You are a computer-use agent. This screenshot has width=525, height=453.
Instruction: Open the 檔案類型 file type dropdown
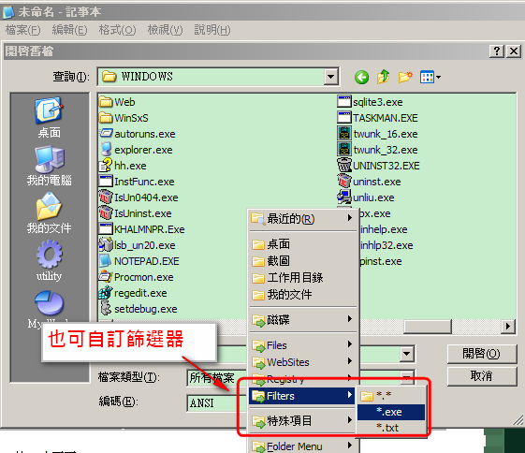coord(407,378)
